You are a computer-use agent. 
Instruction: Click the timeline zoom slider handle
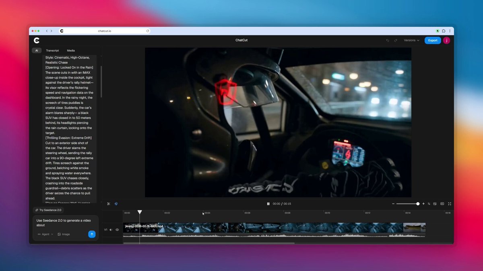pos(418,204)
